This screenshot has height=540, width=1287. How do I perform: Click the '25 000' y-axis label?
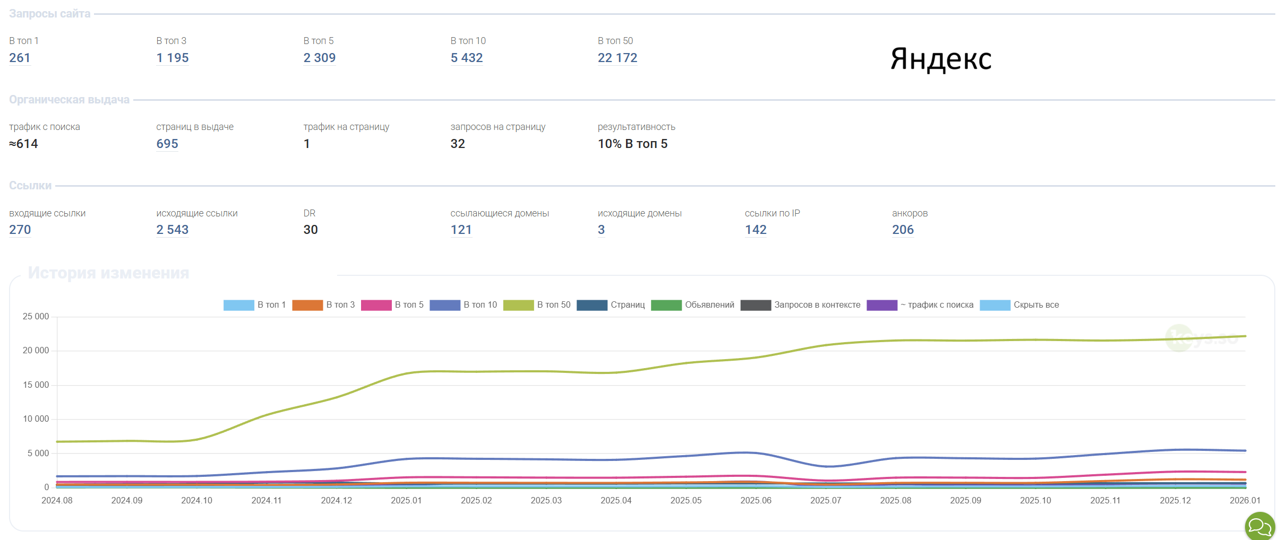[36, 317]
